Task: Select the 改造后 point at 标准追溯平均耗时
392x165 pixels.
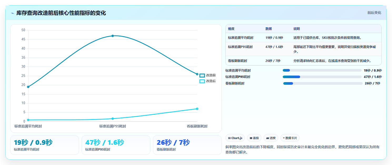Action: click(28, 120)
